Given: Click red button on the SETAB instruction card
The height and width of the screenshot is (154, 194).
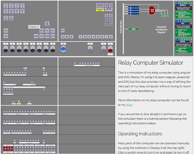Looking at the screenshot, I should point(191,42).
